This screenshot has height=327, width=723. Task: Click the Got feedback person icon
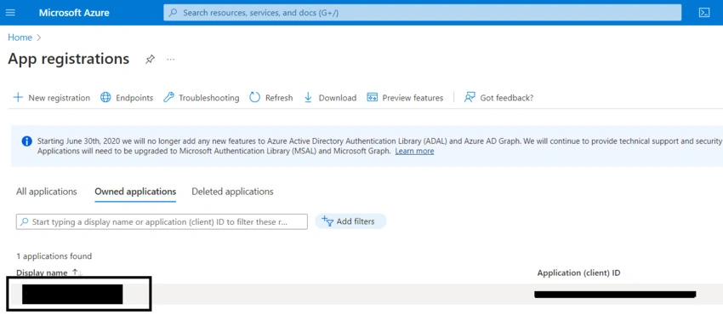tap(470, 97)
